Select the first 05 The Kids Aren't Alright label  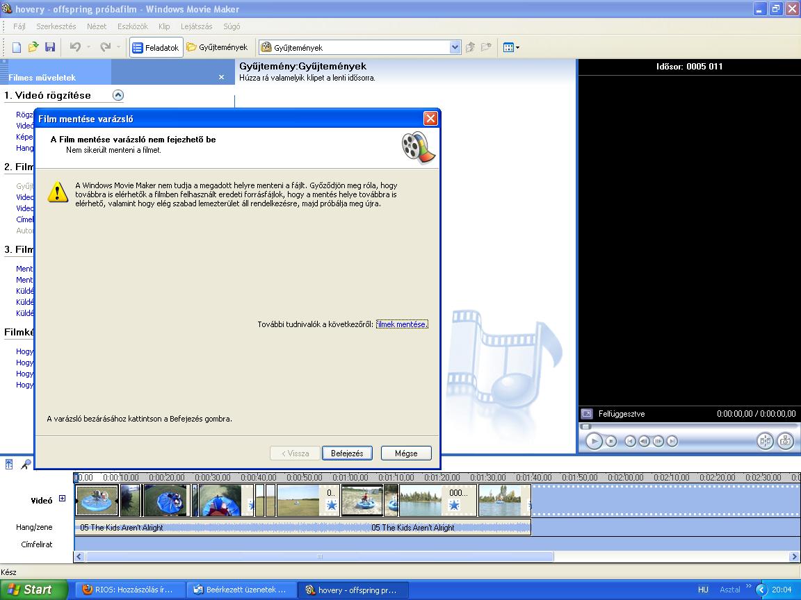(x=122, y=528)
